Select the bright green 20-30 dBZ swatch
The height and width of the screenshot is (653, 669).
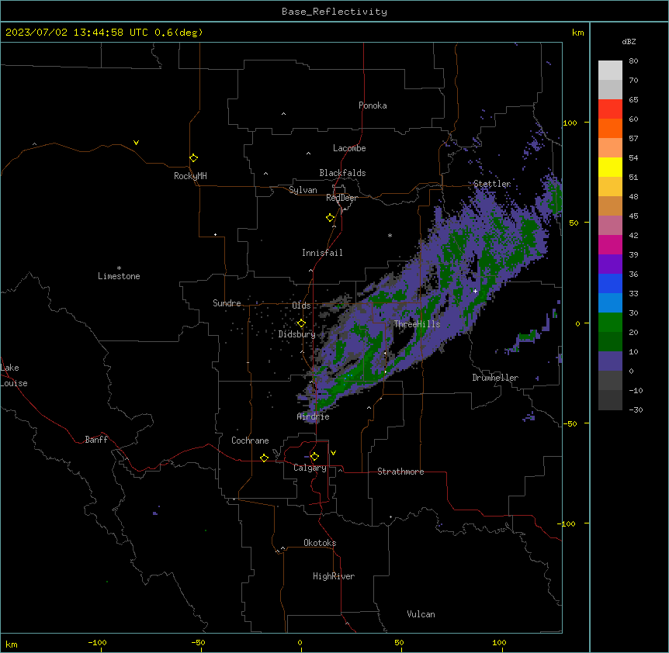coord(610,323)
